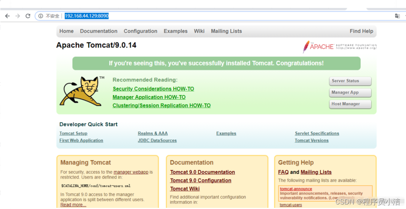The height and width of the screenshot is (209, 406).
Task: Click Read more... under Managing Tomcat
Action: tap(73, 205)
